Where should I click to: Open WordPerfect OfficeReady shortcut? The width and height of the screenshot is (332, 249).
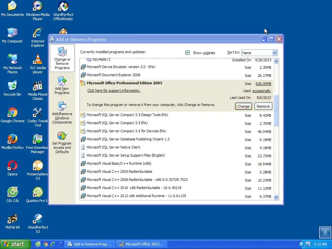click(x=63, y=11)
